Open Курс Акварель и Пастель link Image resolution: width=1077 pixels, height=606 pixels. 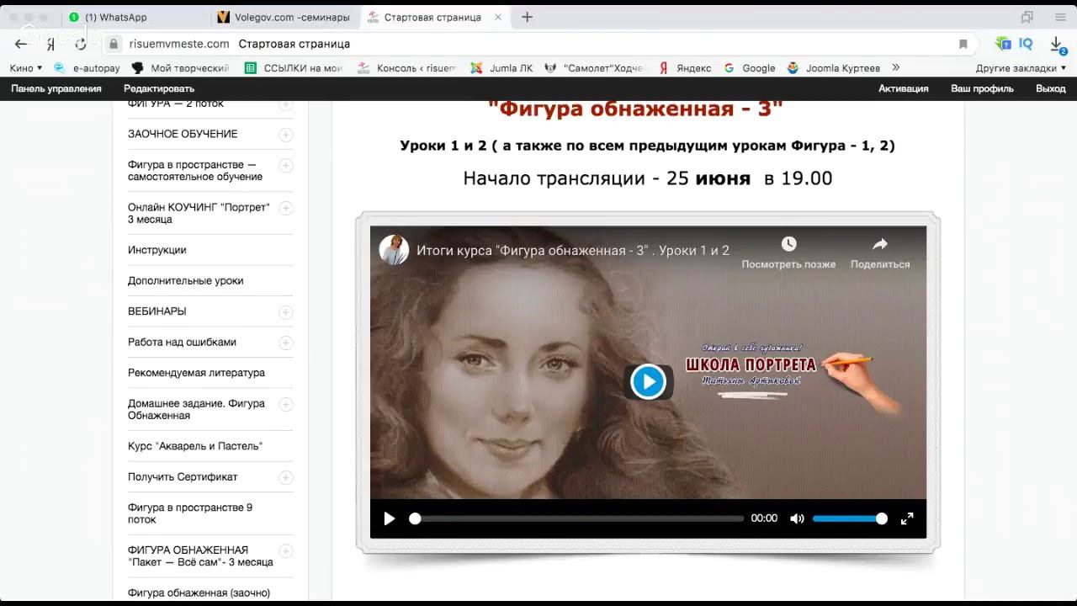click(195, 446)
